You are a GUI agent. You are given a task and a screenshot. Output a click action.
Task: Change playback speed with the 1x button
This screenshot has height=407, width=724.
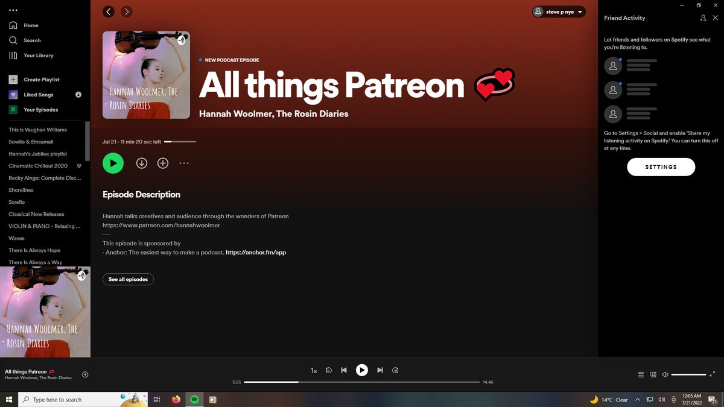[x=314, y=370]
